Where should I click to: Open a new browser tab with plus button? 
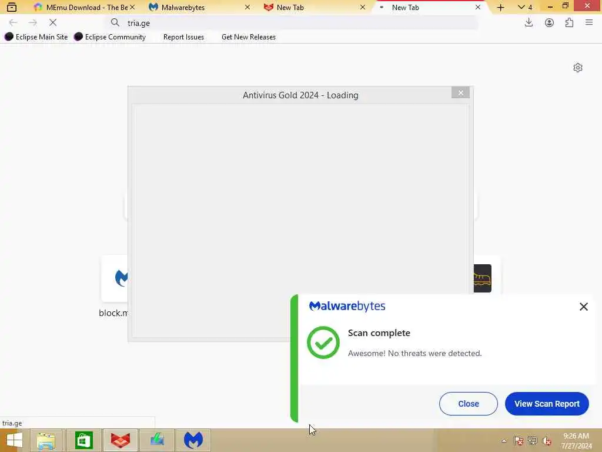(x=501, y=7)
